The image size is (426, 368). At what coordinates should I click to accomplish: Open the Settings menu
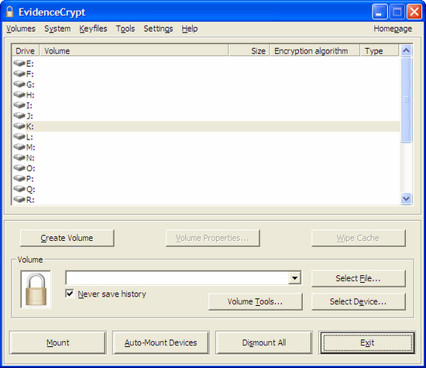[x=158, y=29]
